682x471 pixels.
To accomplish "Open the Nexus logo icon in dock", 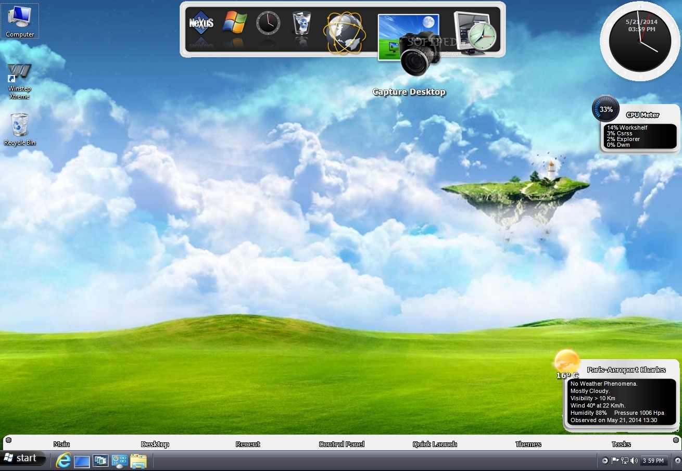I will [x=200, y=23].
